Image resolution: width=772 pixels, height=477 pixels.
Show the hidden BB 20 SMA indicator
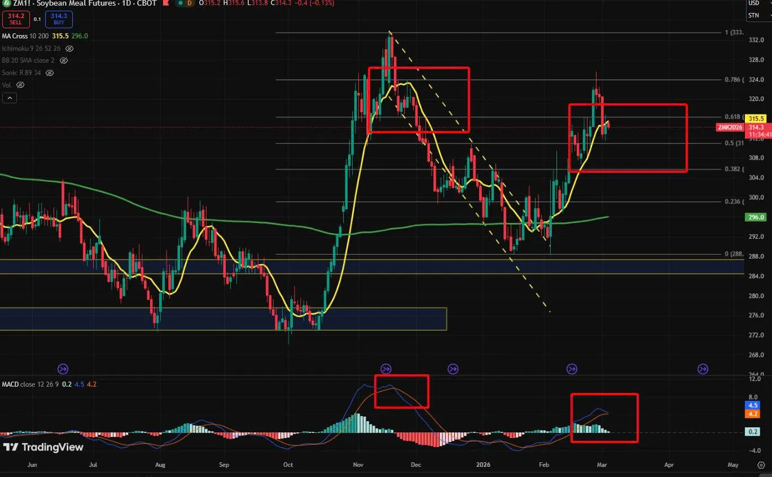(64, 60)
